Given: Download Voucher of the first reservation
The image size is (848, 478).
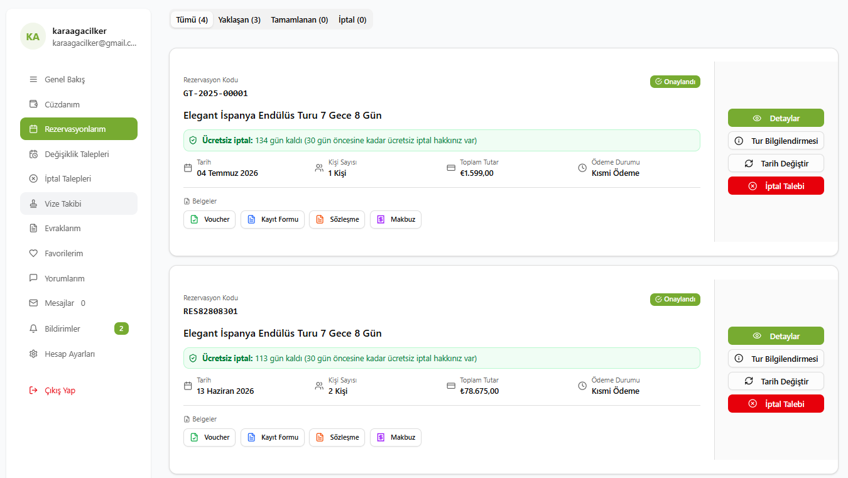Looking at the screenshot, I should coord(209,219).
